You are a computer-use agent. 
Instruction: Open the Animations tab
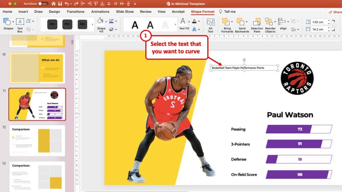tap(100, 11)
